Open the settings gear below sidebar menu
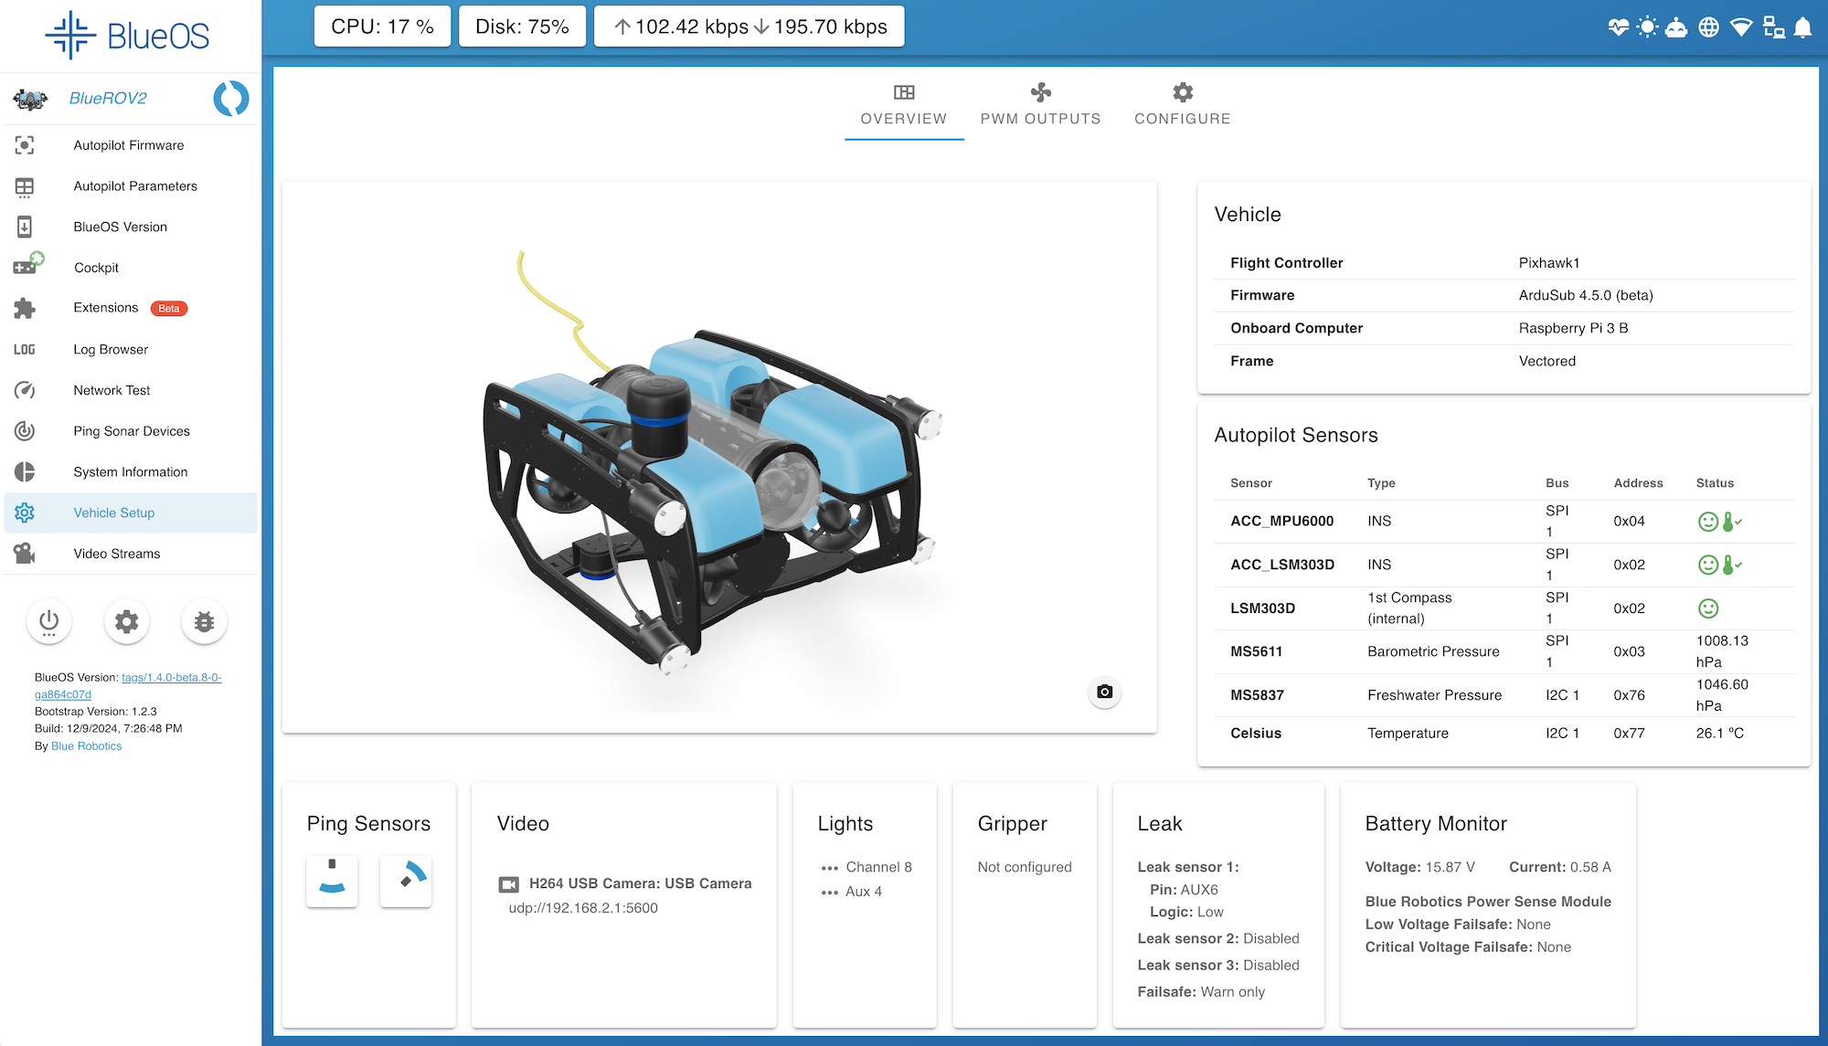The height and width of the screenshot is (1046, 1828). (x=126, y=622)
